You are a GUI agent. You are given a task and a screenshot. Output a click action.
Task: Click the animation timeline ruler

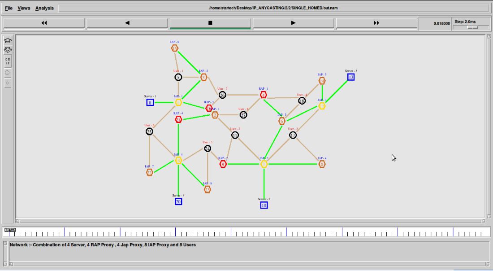[x=246, y=232]
